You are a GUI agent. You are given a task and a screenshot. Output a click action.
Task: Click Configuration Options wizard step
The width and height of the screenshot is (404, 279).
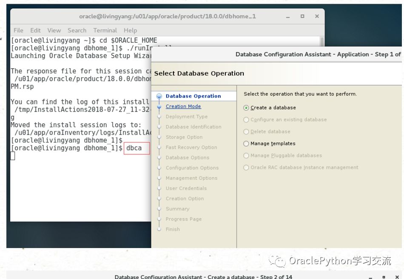tap(192, 168)
